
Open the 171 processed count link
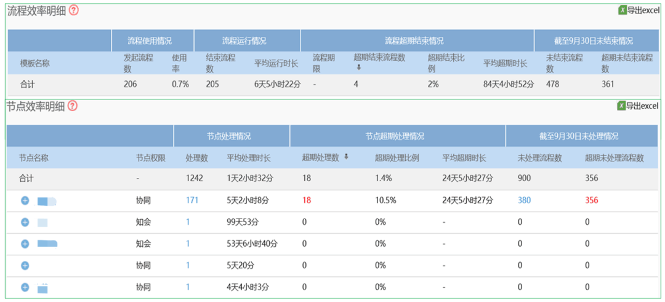pyautogui.click(x=192, y=201)
